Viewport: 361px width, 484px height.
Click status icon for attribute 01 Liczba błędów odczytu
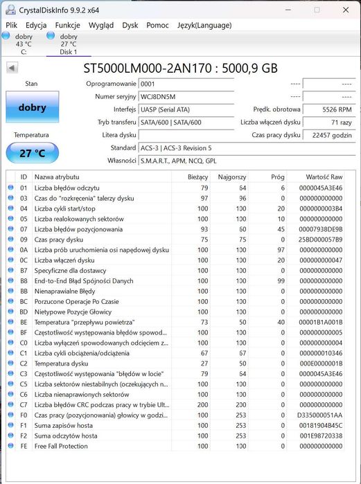click(11, 188)
